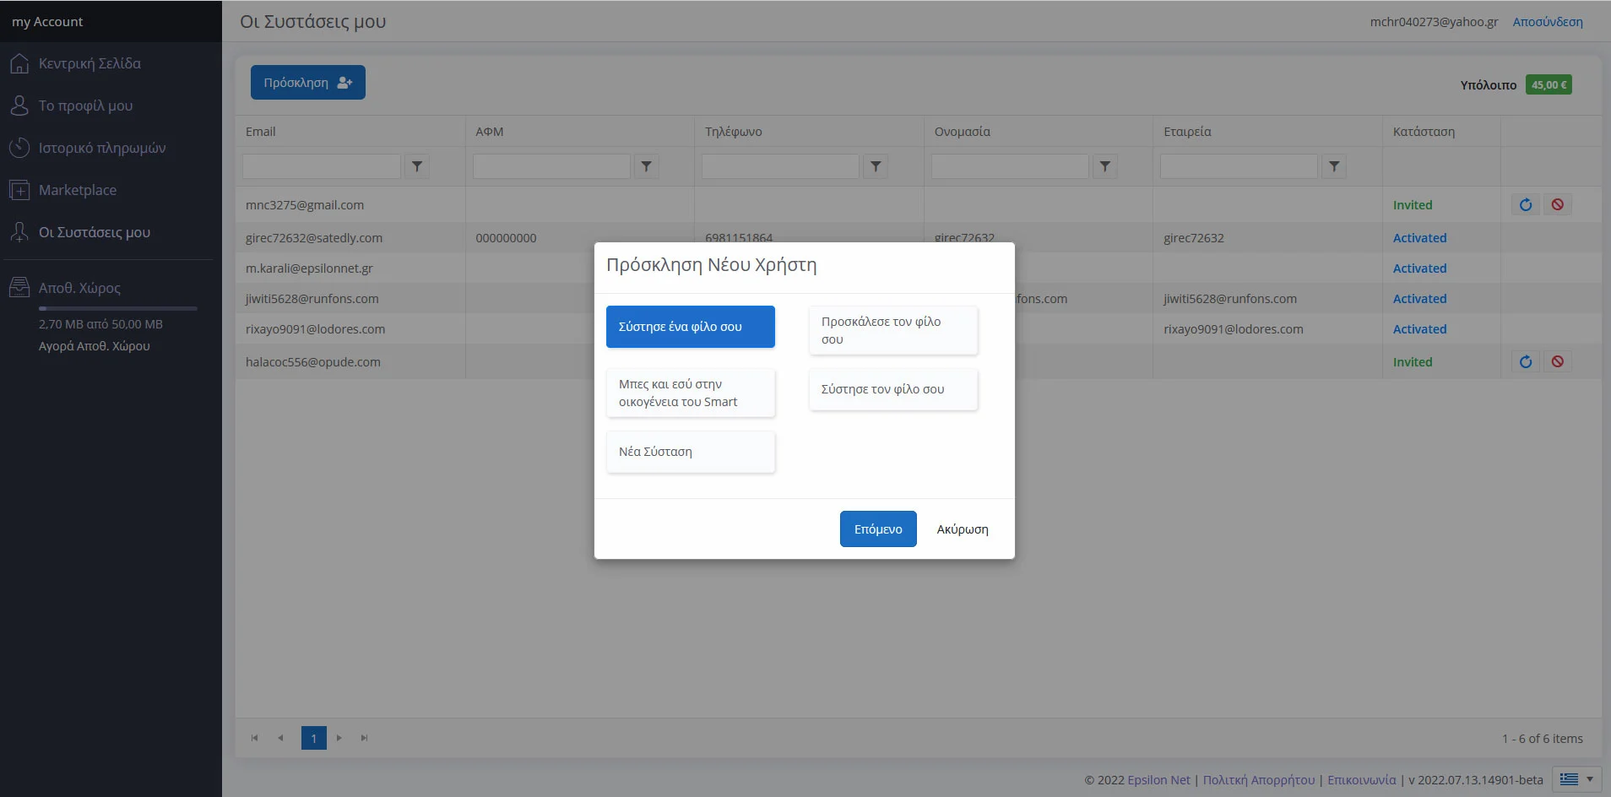The image size is (1611, 797).
Task: Click the Επόμενο button
Action: tap(877, 529)
